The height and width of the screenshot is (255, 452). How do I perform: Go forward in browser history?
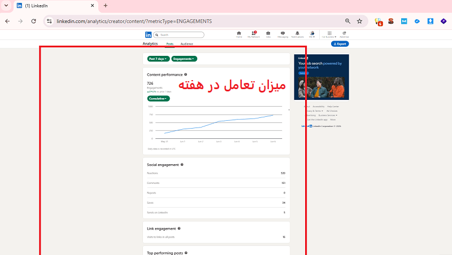click(x=20, y=21)
